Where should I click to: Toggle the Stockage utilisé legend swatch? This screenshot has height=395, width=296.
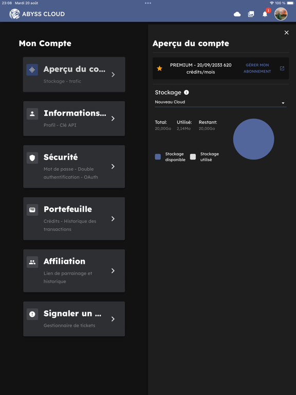193,157
